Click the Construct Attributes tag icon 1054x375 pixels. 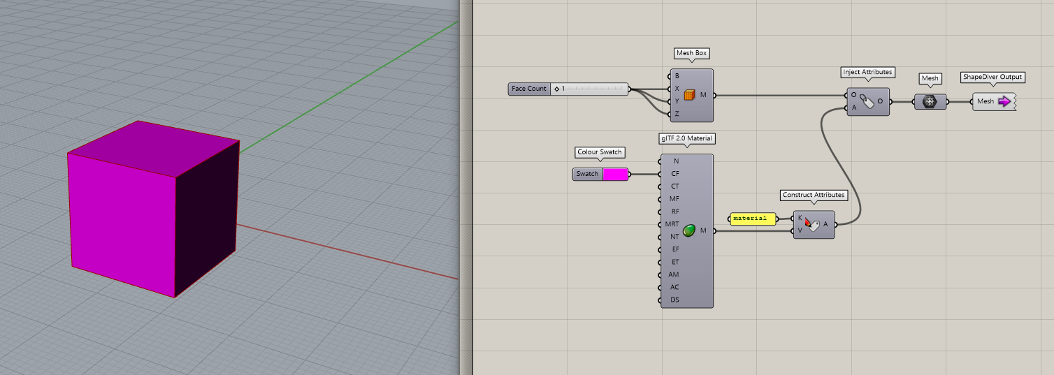coord(812,224)
